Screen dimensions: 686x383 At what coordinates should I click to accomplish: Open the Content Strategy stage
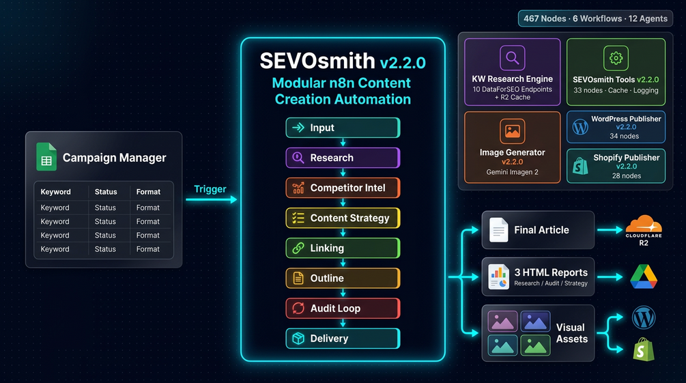[343, 218]
